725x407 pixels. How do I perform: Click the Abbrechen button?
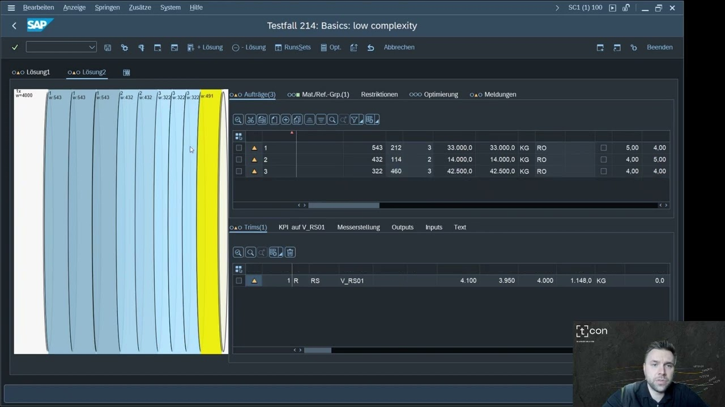click(x=399, y=47)
